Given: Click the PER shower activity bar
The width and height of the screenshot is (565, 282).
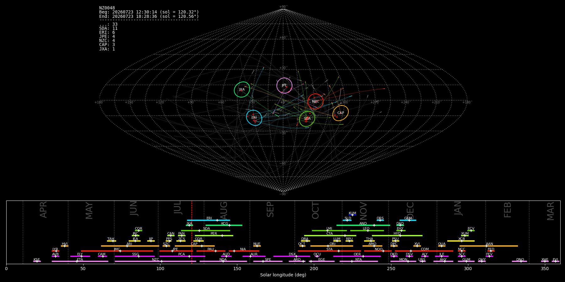Looking at the screenshot, I should point(214,236).
